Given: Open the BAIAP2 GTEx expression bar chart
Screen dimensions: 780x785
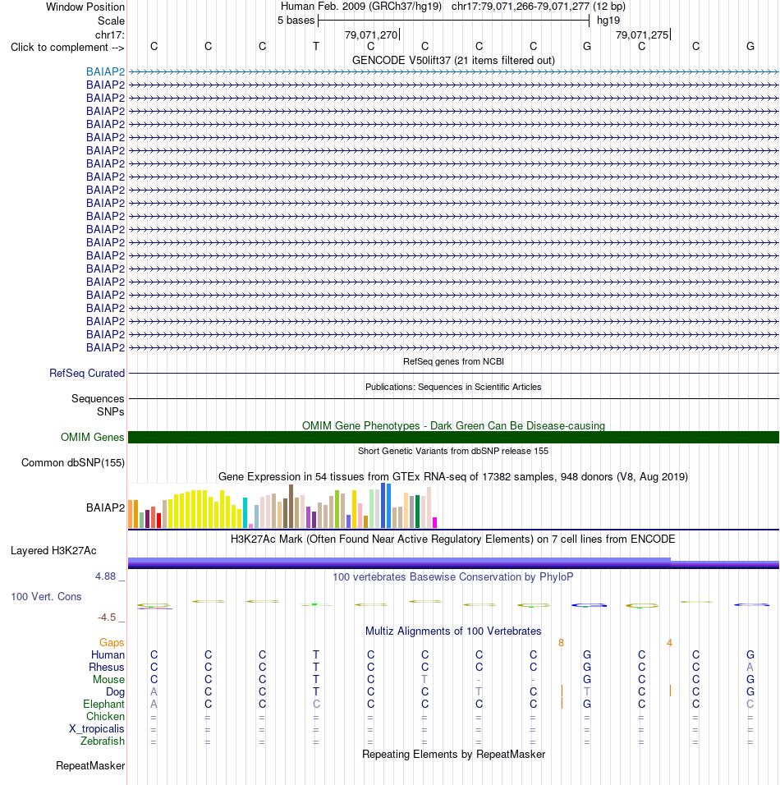Looking at the screenshot, I should pos(283,506).
